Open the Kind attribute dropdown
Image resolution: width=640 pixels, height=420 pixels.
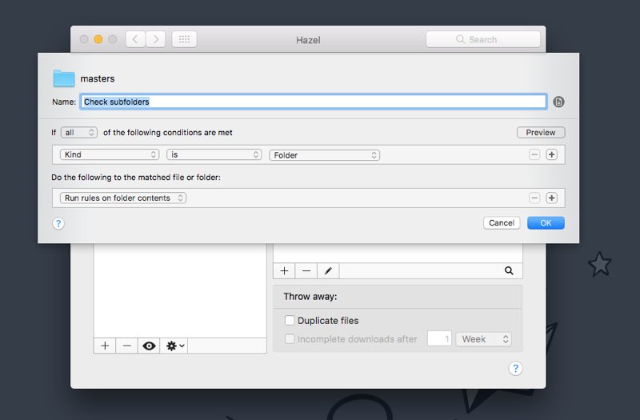[x=110, y=154]
